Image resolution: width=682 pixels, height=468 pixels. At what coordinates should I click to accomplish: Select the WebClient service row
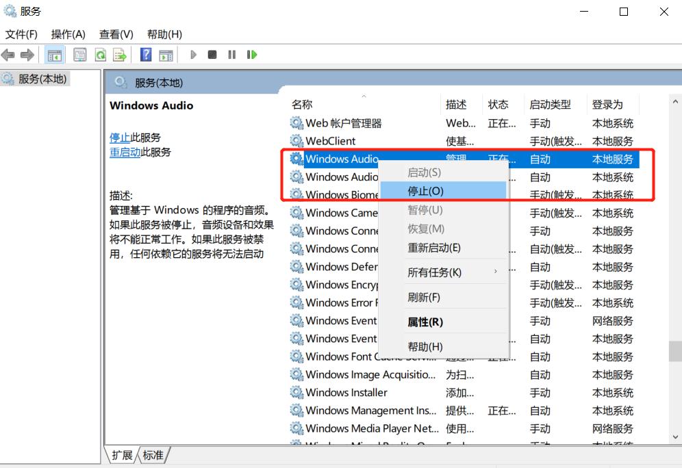(463, 141)
